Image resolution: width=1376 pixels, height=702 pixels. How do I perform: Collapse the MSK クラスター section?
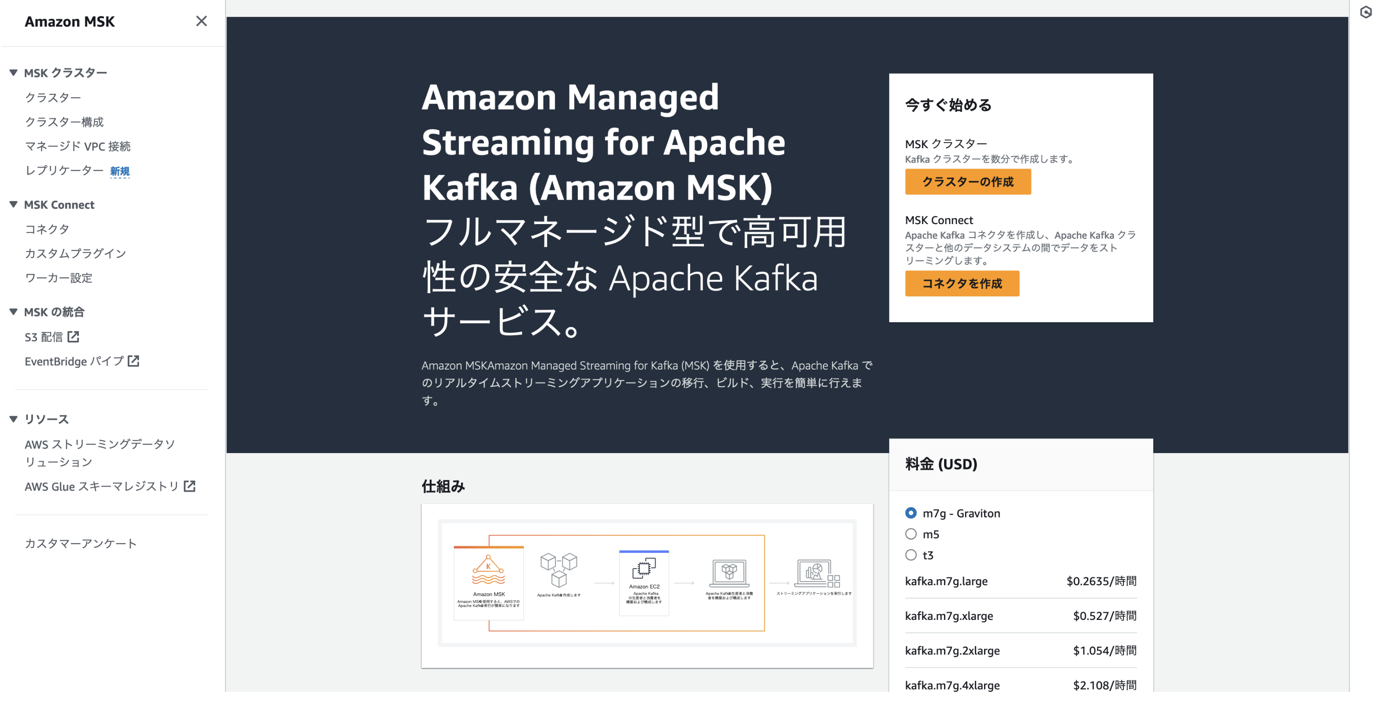13,73
